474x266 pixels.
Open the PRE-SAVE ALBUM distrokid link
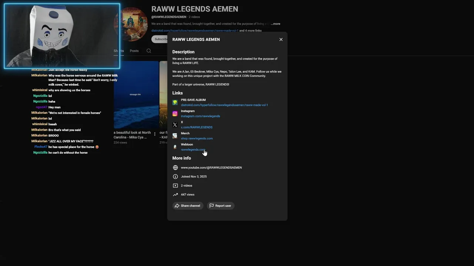click(224, 105)
